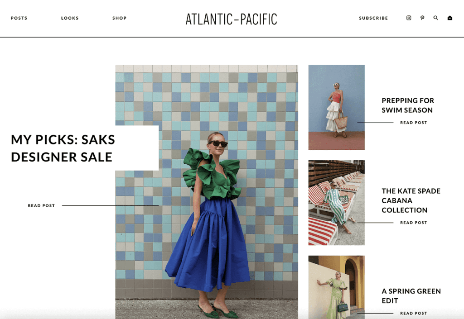Open the Spring Green Edit thumbnail
This screenshot has width=464, height=319.
[337, 287]
